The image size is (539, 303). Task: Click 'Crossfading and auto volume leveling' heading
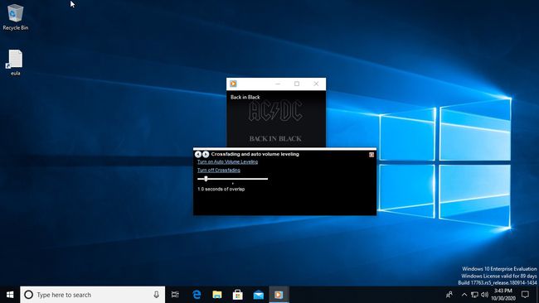point(255,154)
